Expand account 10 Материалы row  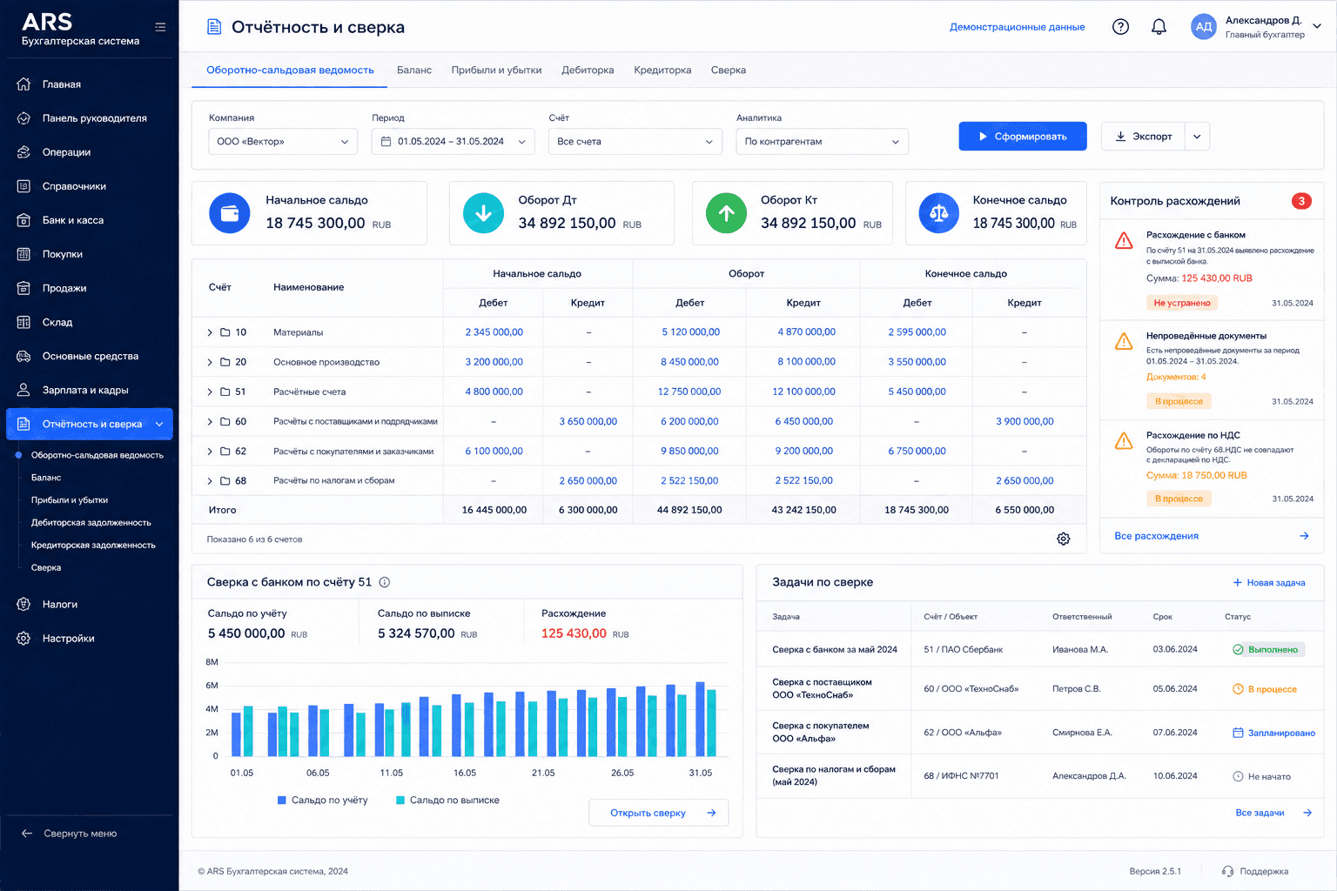[210, 332]
